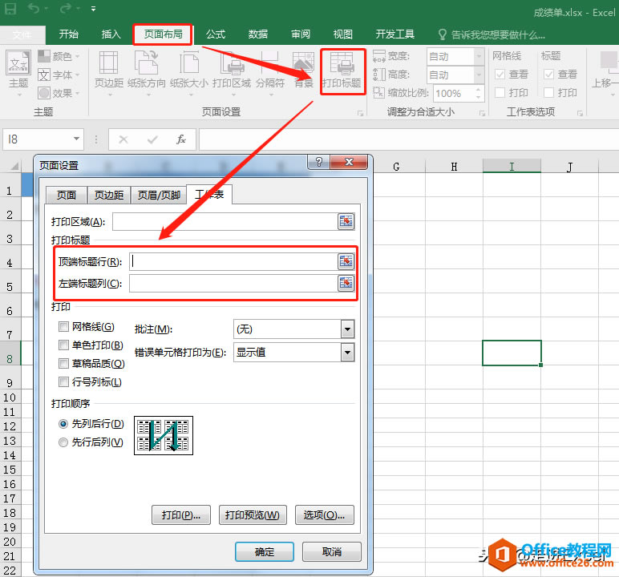
Task: Enable the 草稿品质(Q) checkbox
Action: [x=63, y=363]
